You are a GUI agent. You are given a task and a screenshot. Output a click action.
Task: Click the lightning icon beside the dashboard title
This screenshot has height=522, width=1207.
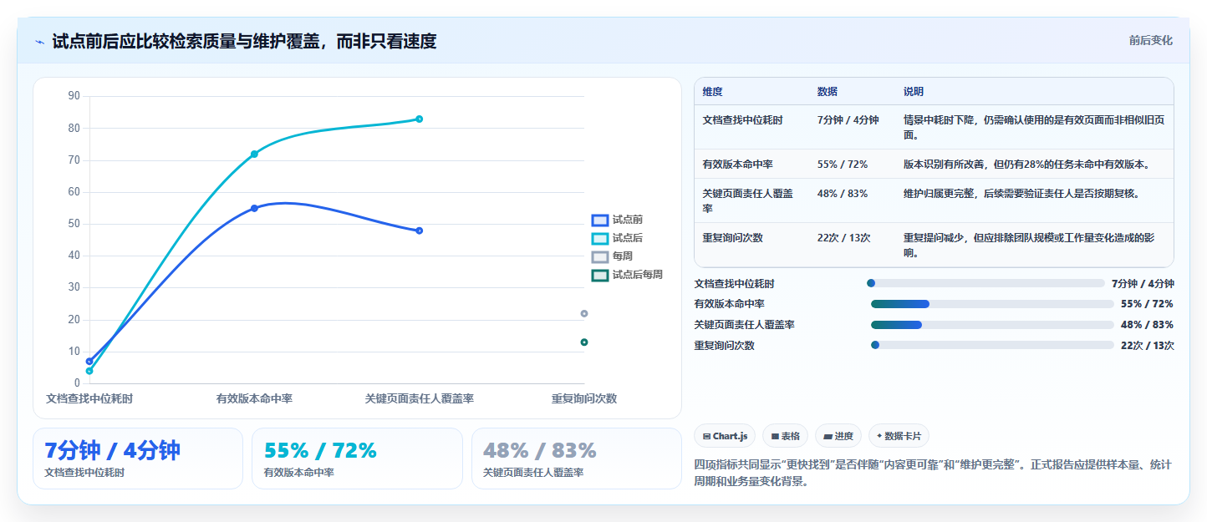(x=39, y=42)
